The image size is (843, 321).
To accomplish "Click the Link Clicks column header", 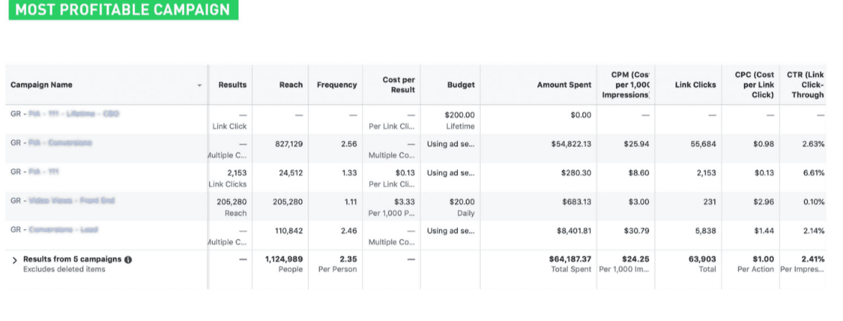I will [x=695, y=85].
